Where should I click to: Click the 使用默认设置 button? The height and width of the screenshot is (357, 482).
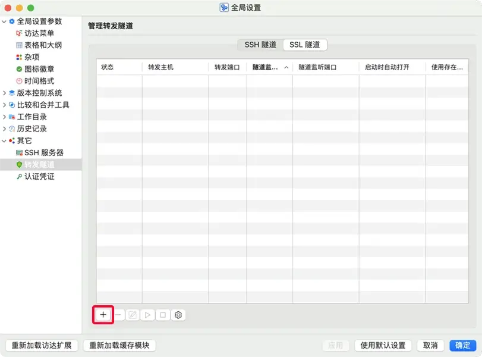pyautogui.click(x=382, y=345)
